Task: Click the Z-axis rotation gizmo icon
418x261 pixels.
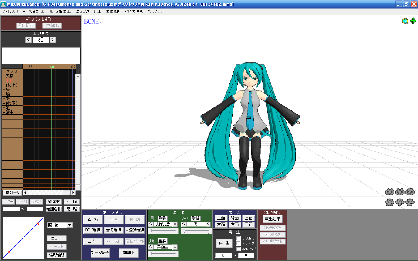Action: 410,192
